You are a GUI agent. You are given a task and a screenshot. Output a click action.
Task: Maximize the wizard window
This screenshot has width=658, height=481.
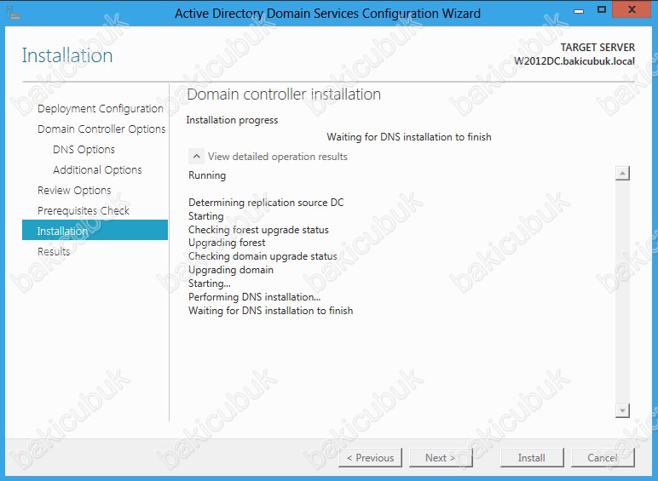click(602, 9)
